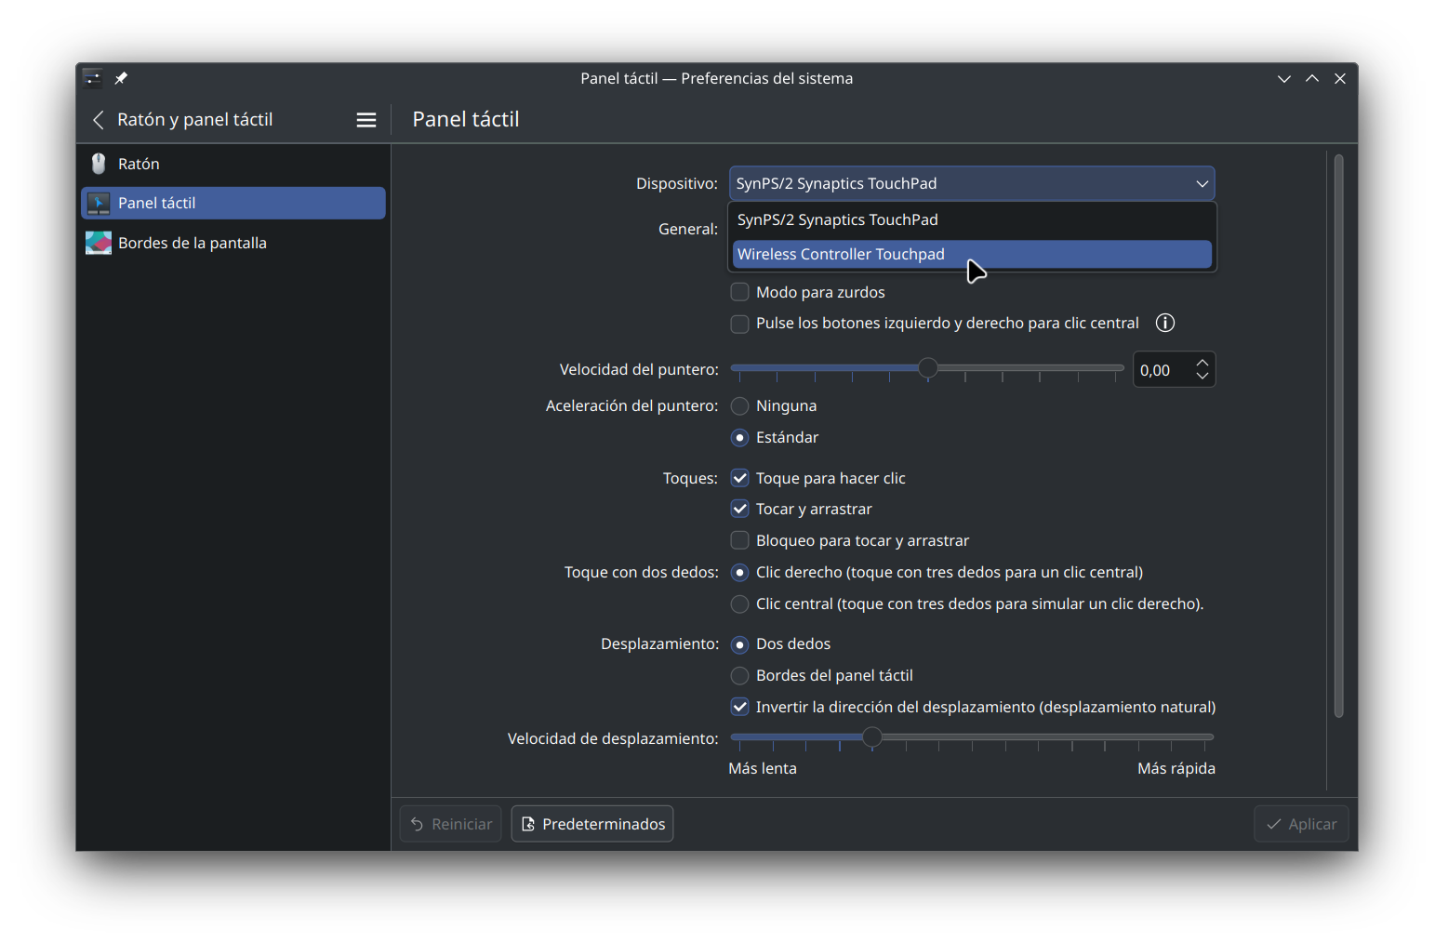Click the vertical scrollbar of the settings panel
The height and width of the screenshot is (942, 1435).
(1339, 435)
